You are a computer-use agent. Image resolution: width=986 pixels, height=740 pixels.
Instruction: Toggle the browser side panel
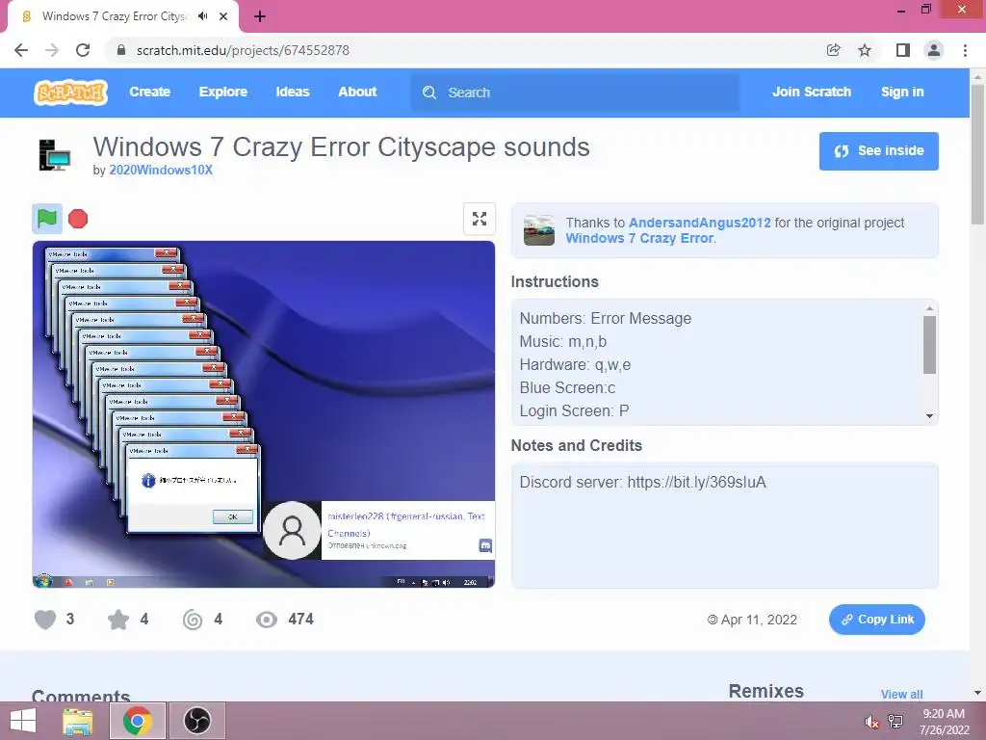pyautogui.click(x=903, y=50)
